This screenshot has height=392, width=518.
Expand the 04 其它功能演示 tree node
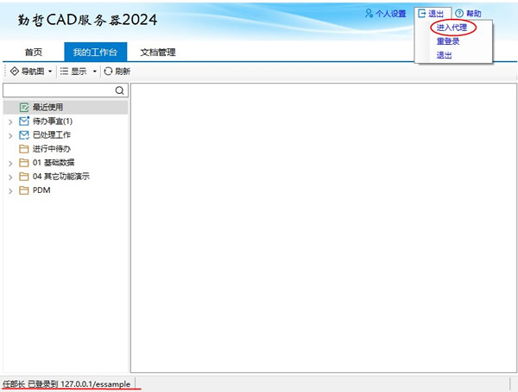tap(10, 177)
